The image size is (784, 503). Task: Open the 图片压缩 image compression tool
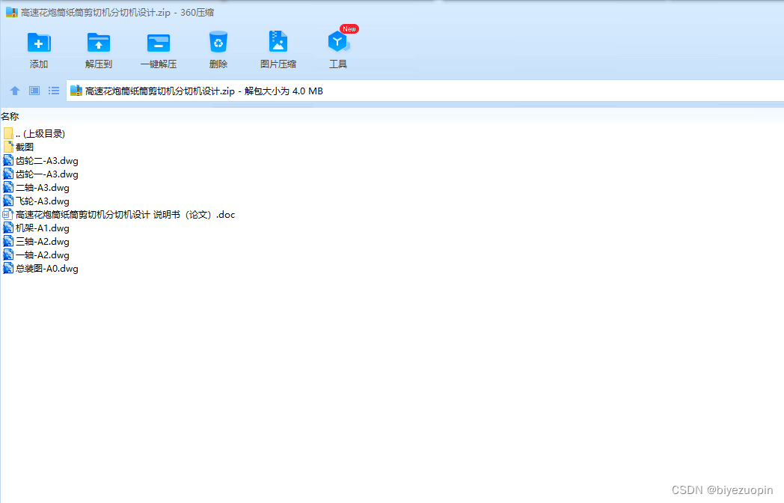(278, 42)
